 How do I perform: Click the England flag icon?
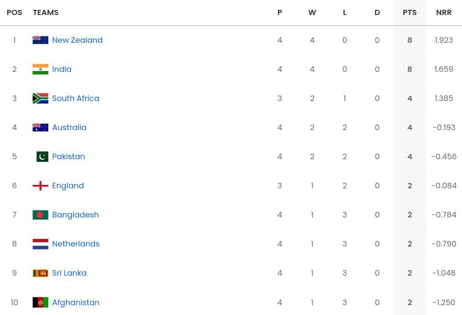click(x=40, y=185)
